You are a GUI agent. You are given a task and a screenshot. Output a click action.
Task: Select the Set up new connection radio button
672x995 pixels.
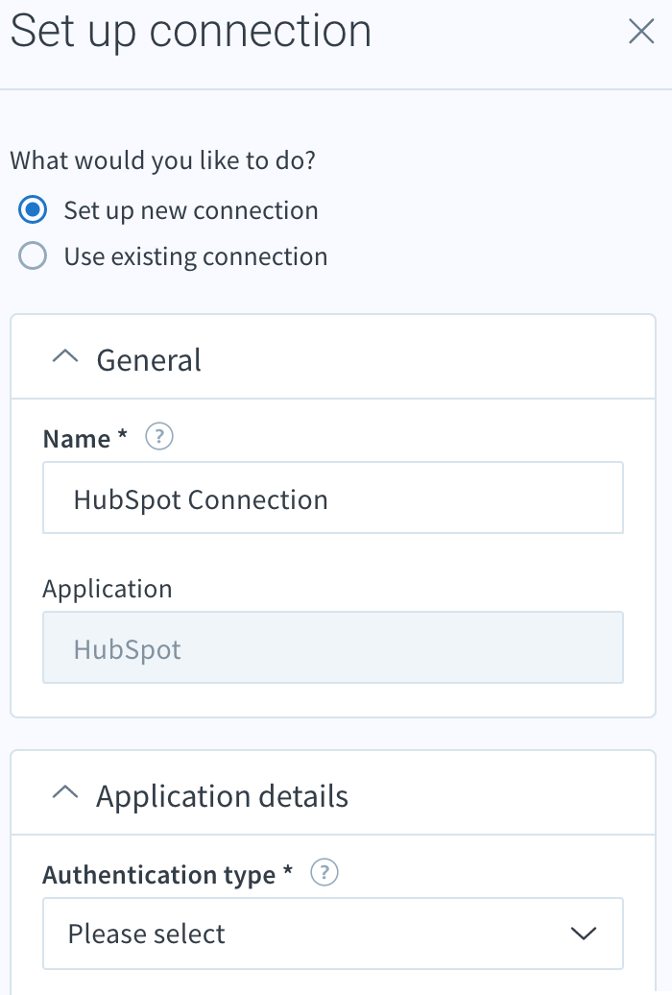33,210
